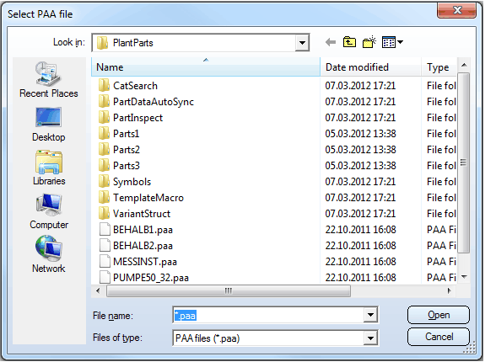Viewport: 485px width, 362px height.
Task: Click the scroll left arrow
Action: (x=98, y=290)
